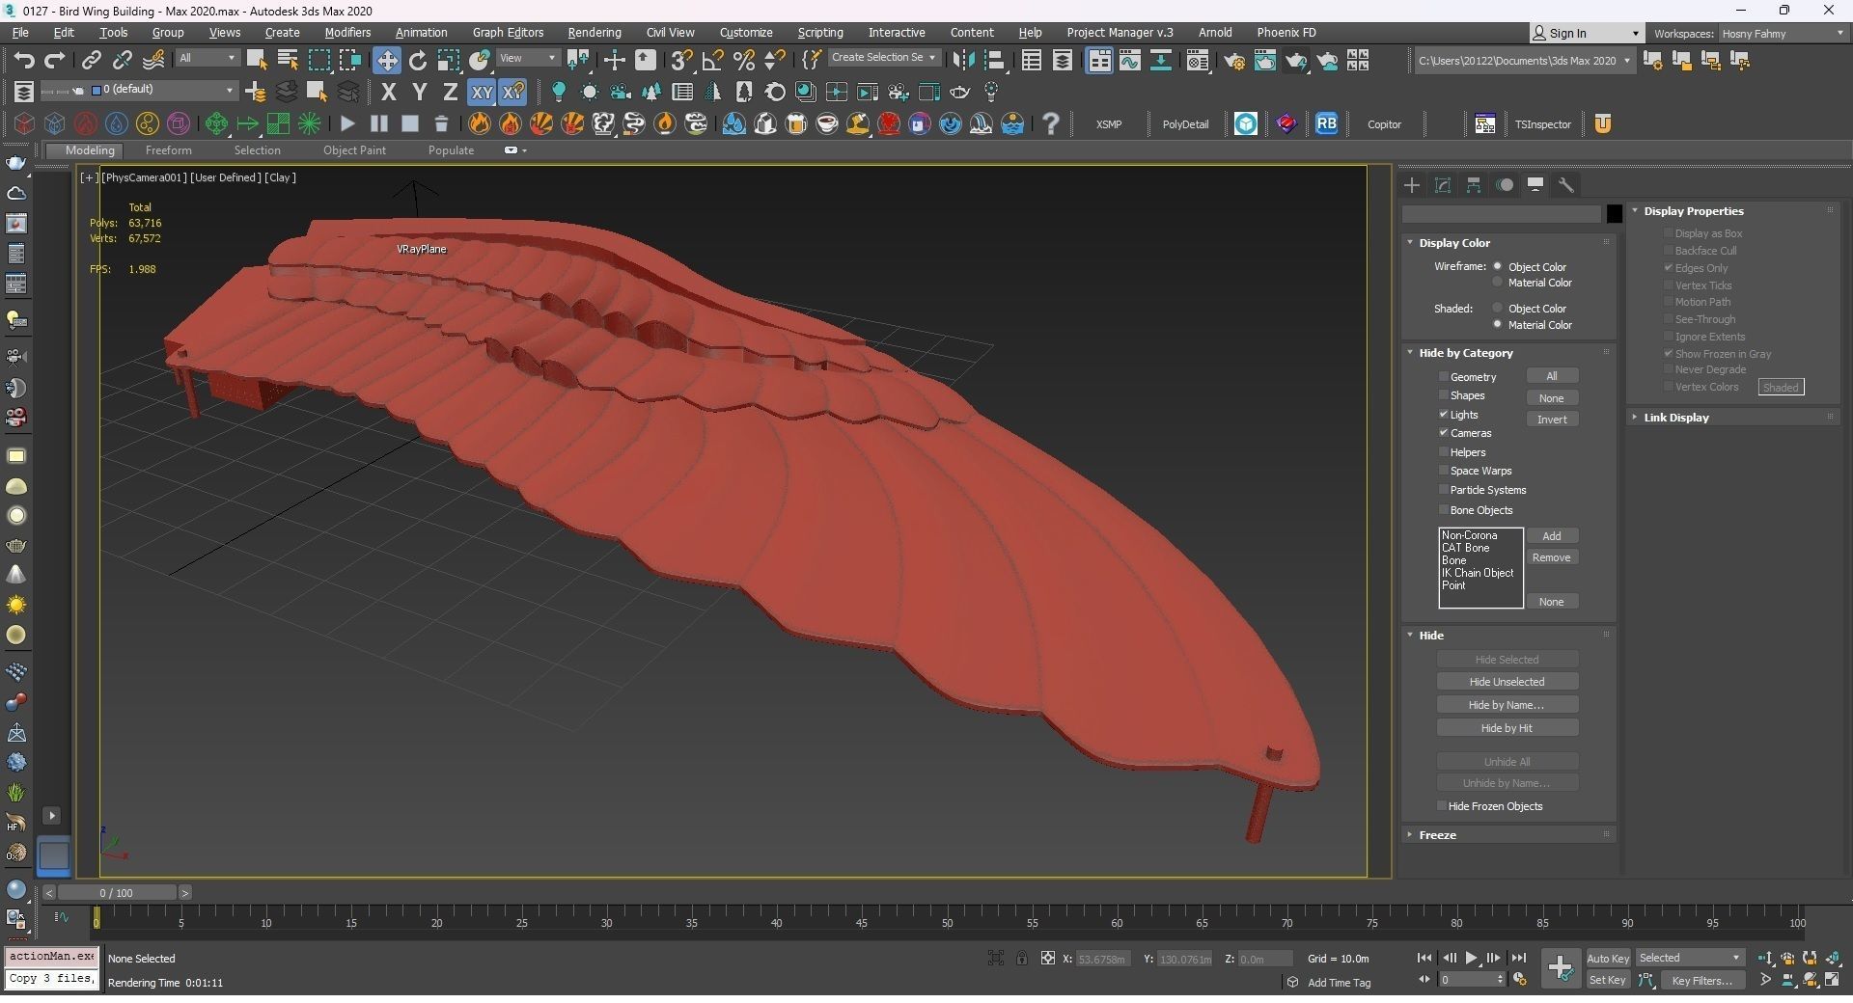The width and height of the screenshot is (1853, 1003).
Task: Select the Select and Move tool
Action: coord(387,60)
